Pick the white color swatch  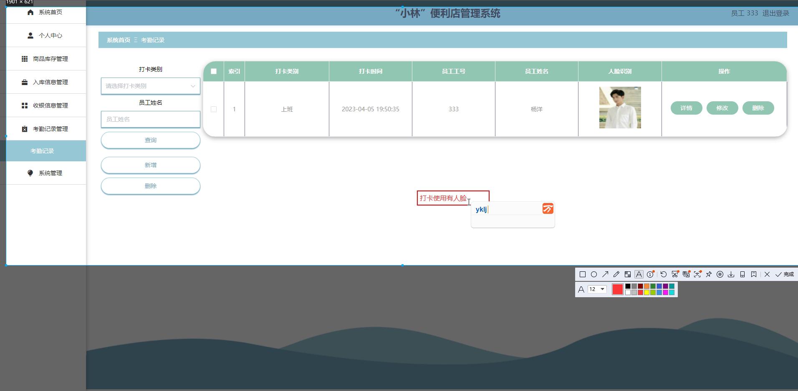[x=628, y=292]
